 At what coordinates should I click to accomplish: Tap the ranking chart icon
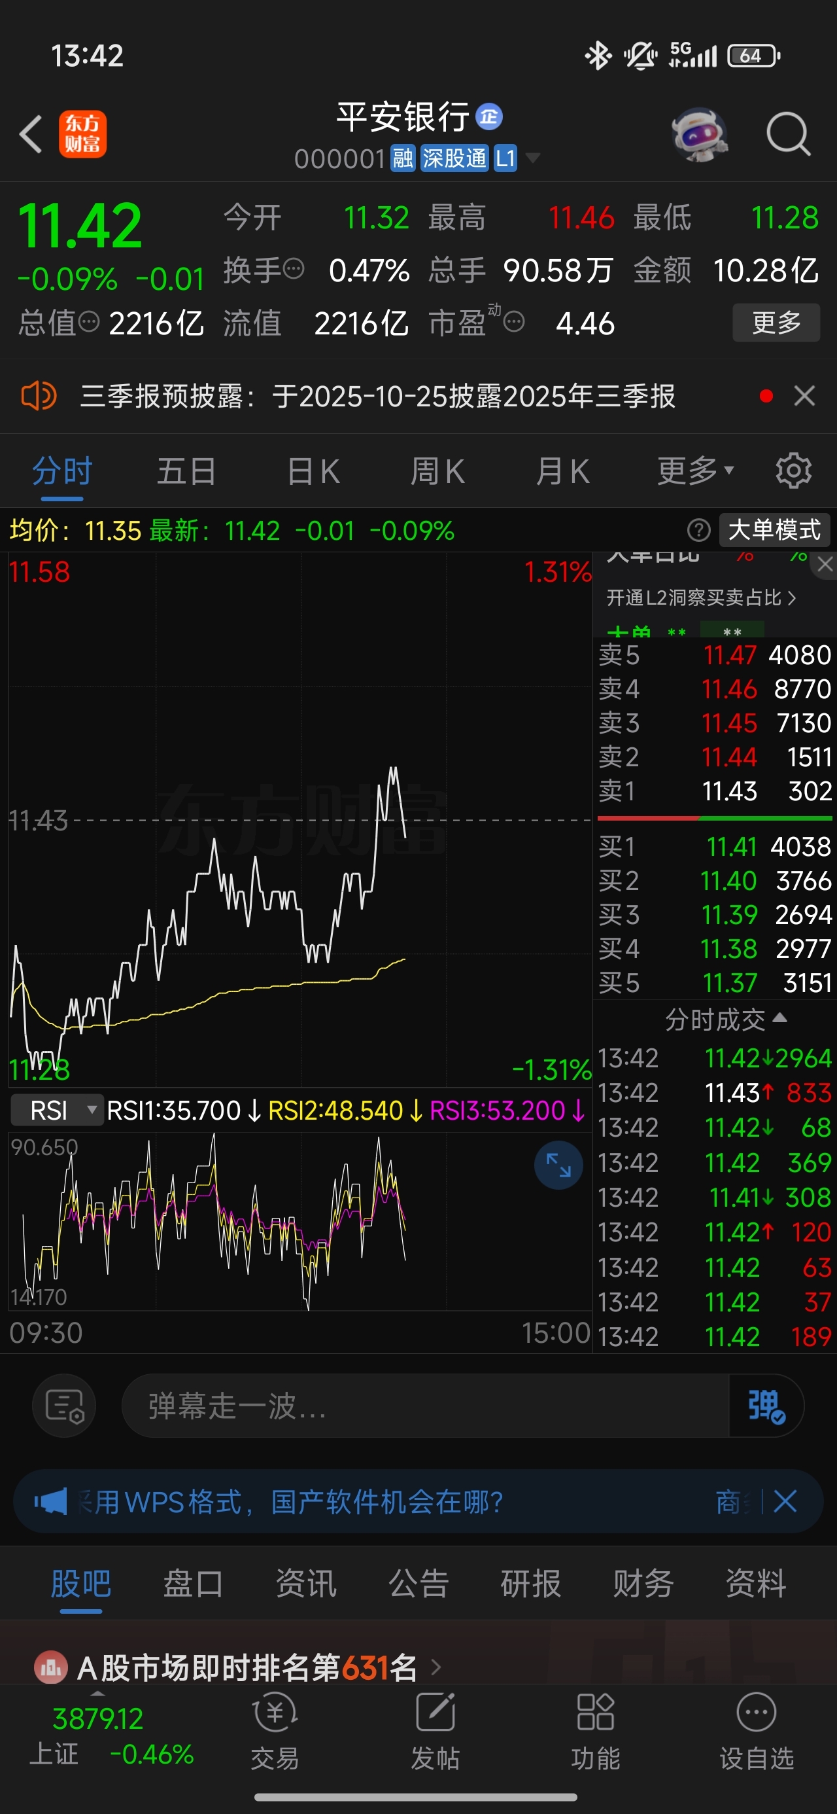coord(51,1667)
